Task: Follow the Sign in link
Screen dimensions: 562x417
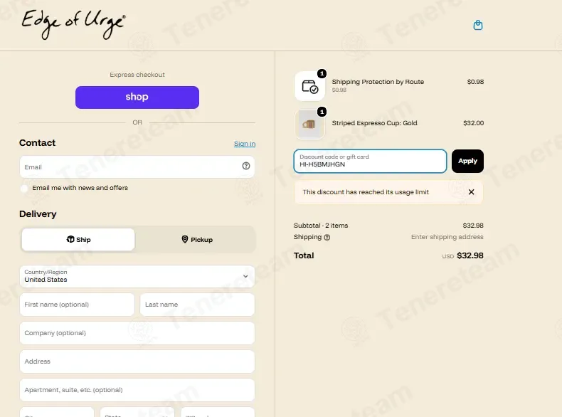Action: click(245, 144)
